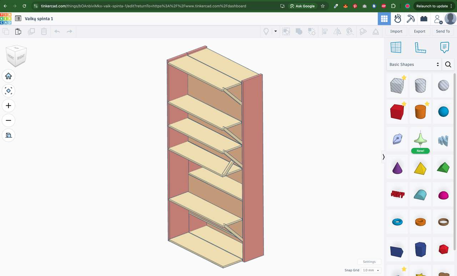Select the Ruler tool

point(420,47)
